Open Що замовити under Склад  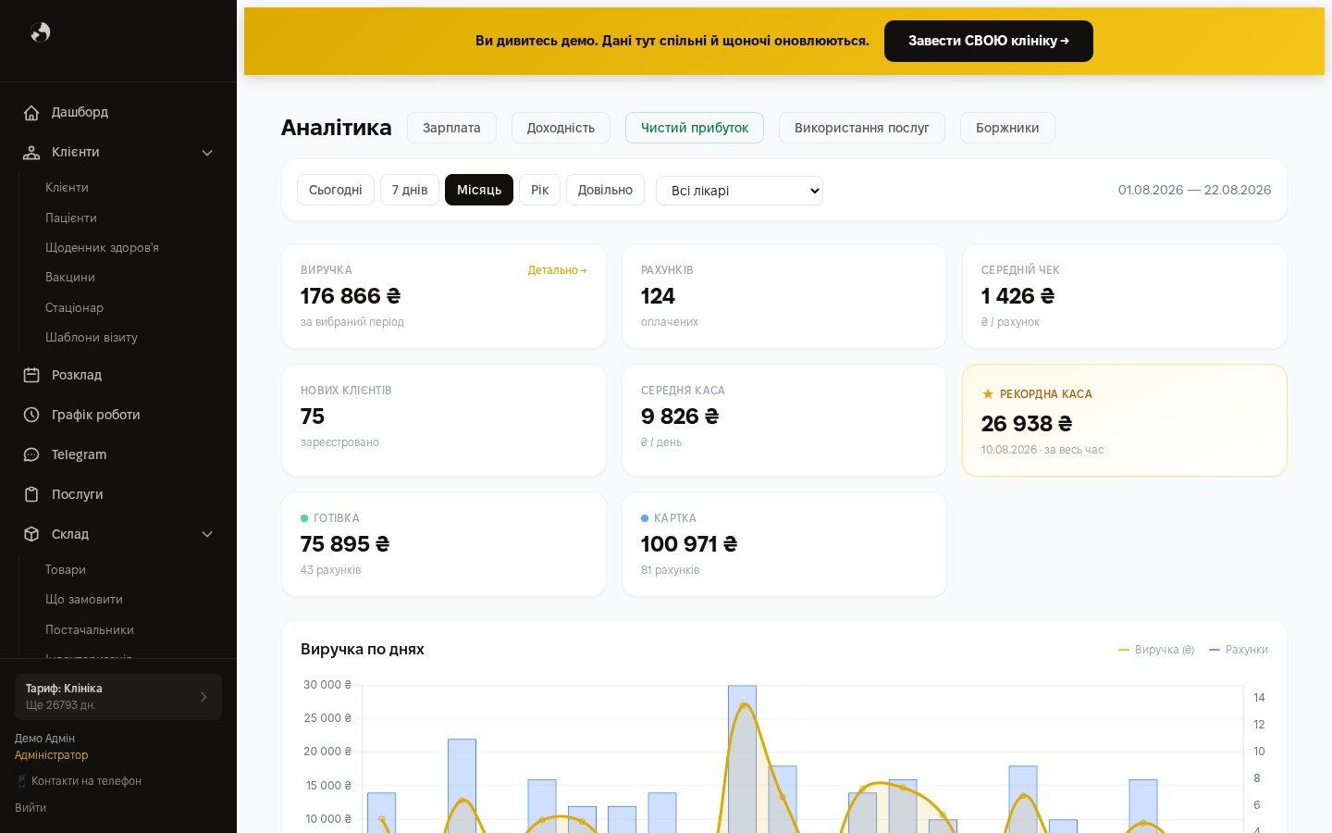point(84,599)
